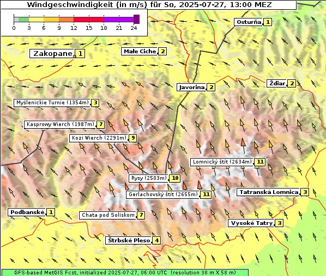Click the Vysoké Tatry wind value 3
The width and height of the screenshot is (326, 276).
[280, 223]
